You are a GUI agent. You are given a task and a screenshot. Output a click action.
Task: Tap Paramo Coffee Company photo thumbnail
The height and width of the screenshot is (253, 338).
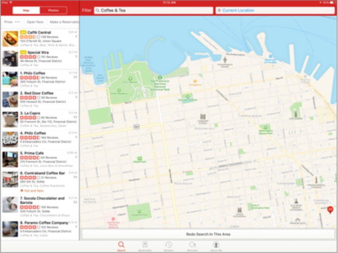(x=10, y=229)
